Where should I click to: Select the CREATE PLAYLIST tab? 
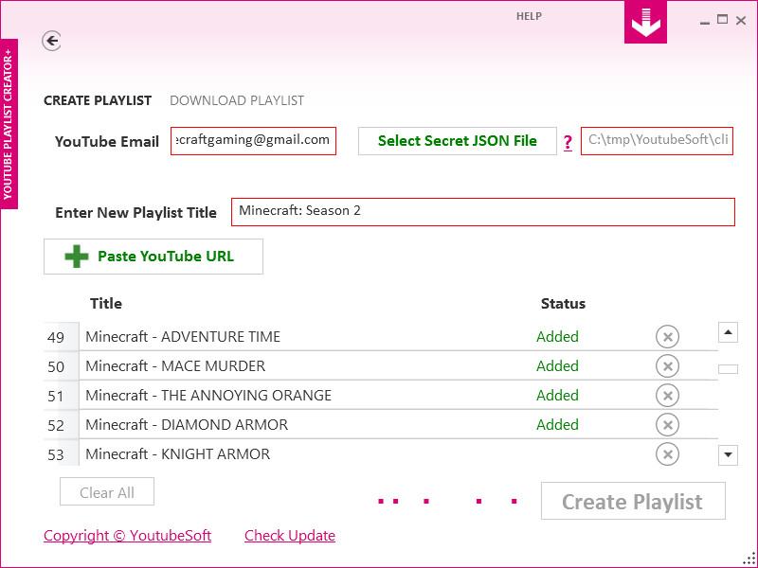(98, 100)
